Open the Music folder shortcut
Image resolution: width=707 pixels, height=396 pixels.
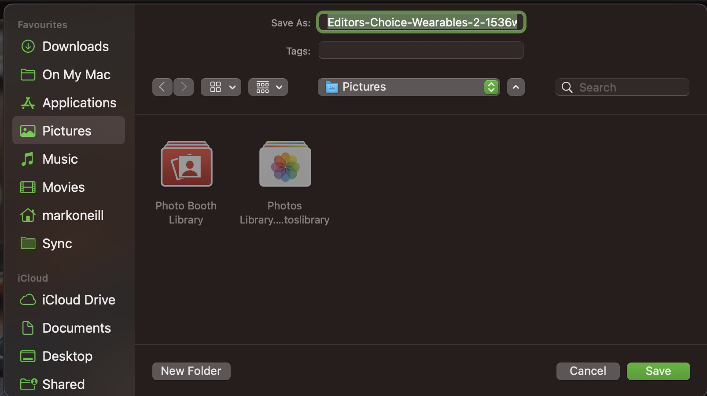(x=68, y=159)
